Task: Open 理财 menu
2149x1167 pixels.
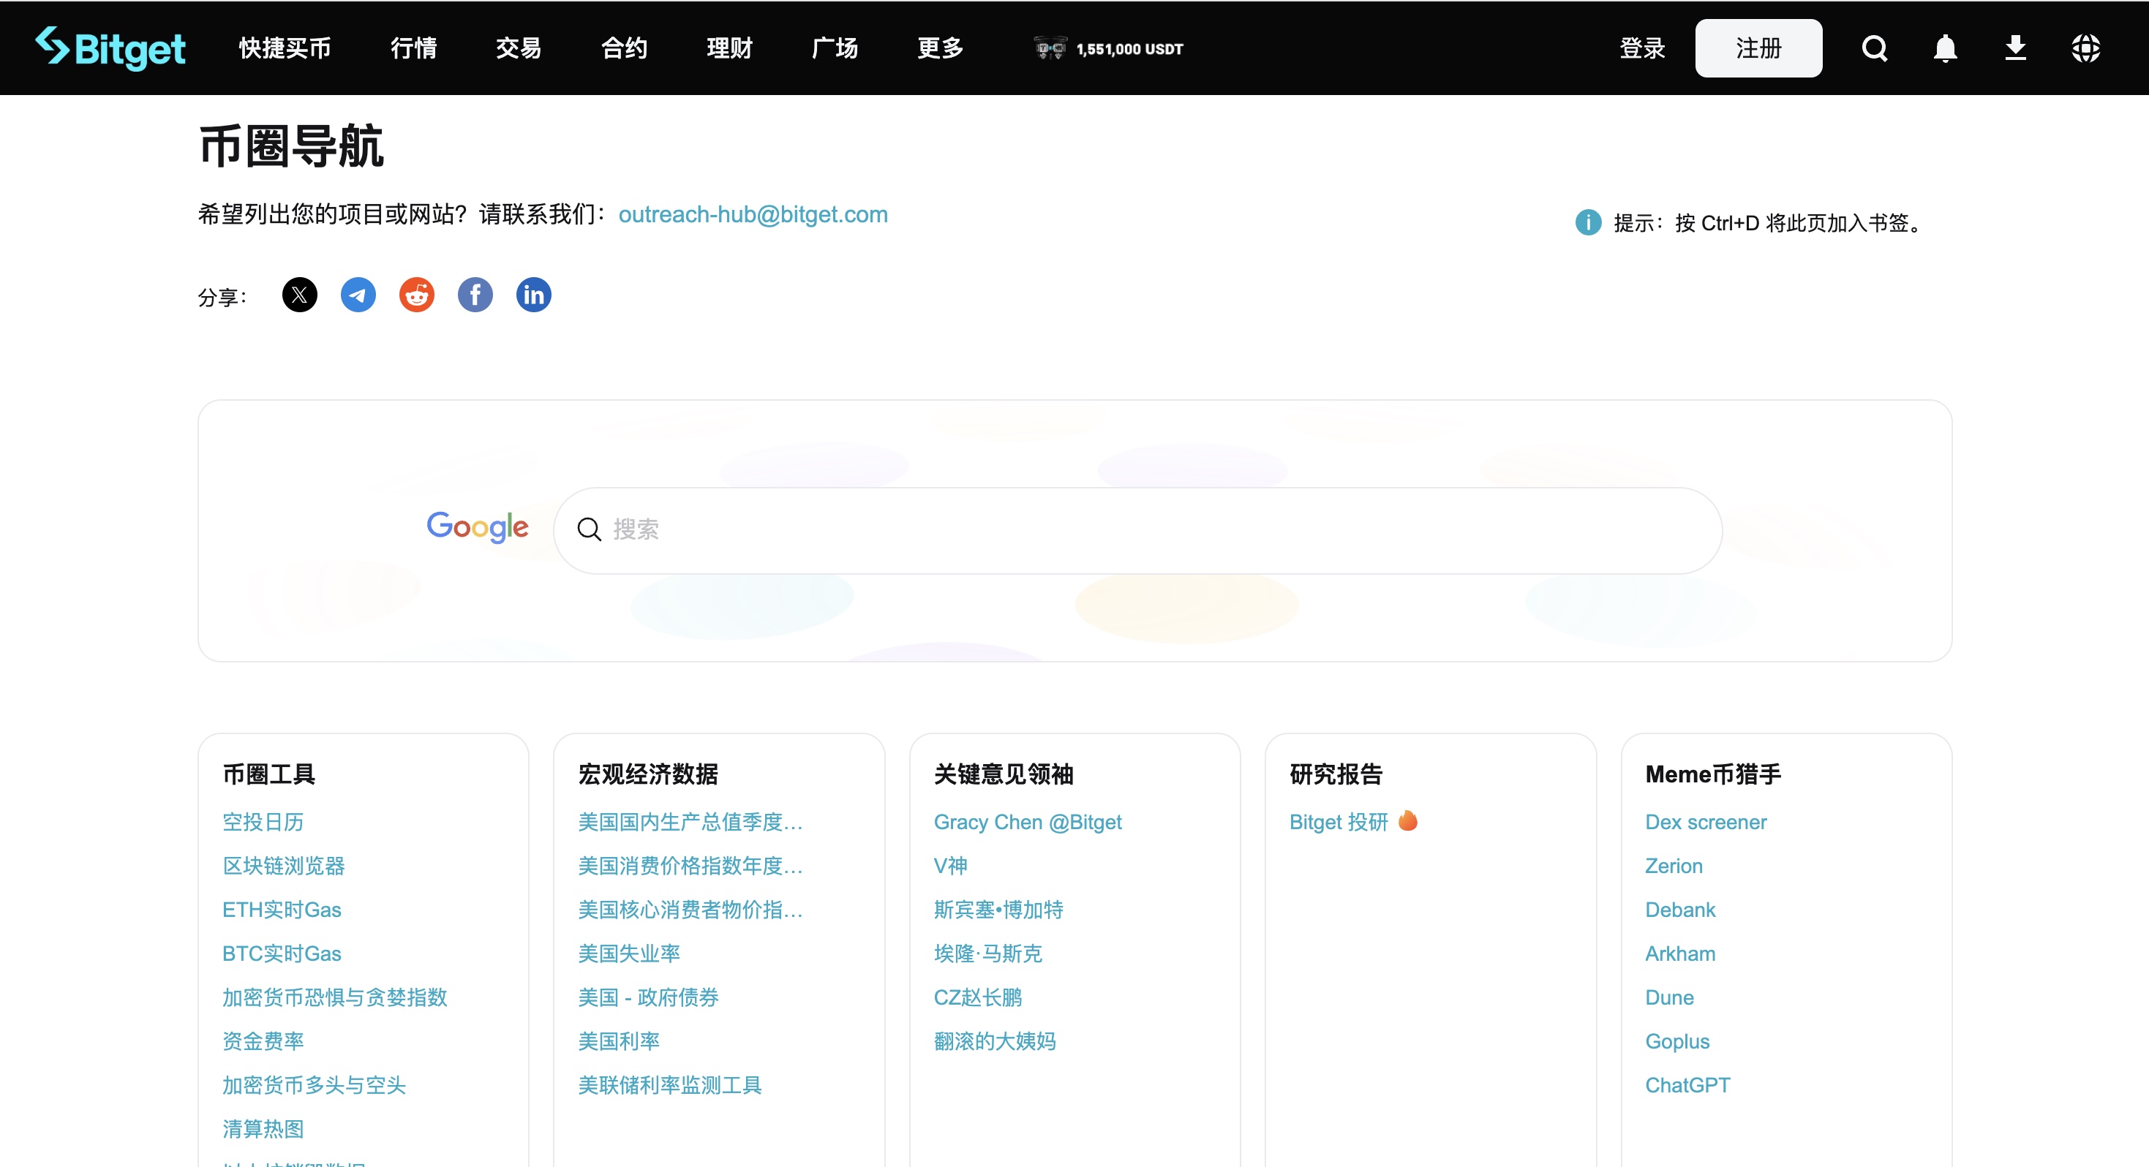Action: click(x=729, y=48)
